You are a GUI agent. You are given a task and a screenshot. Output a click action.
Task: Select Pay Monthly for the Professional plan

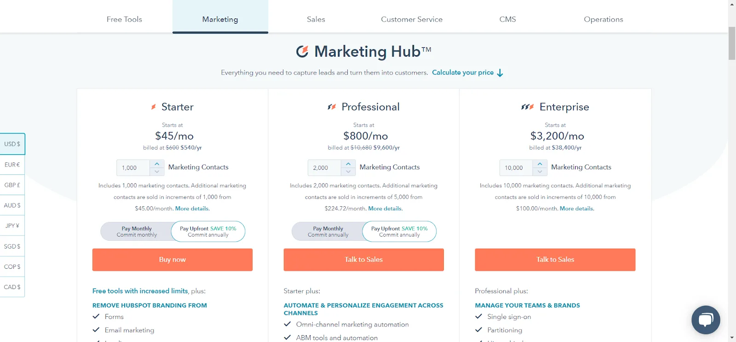328,232
